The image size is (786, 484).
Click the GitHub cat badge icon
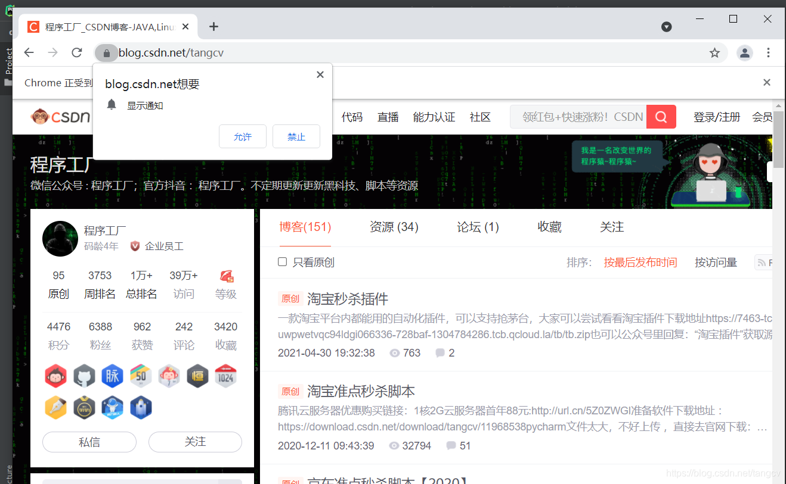point(84,376)
